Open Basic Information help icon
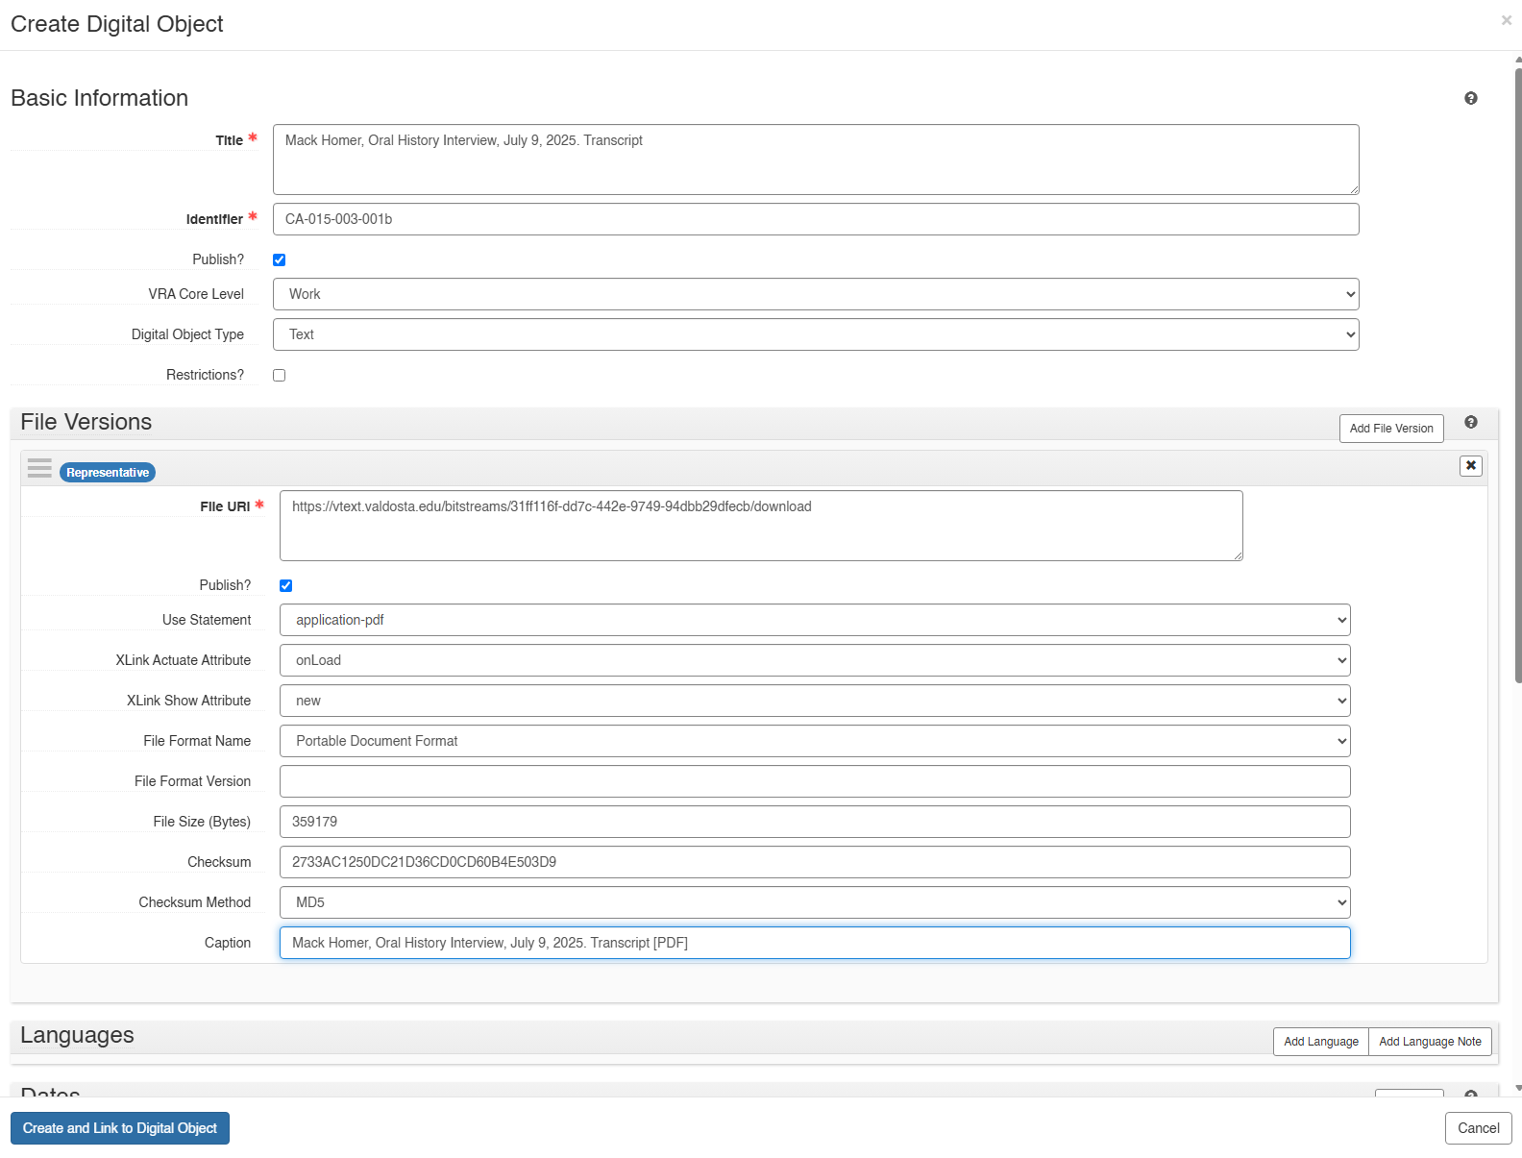 tap(1470, 98)
